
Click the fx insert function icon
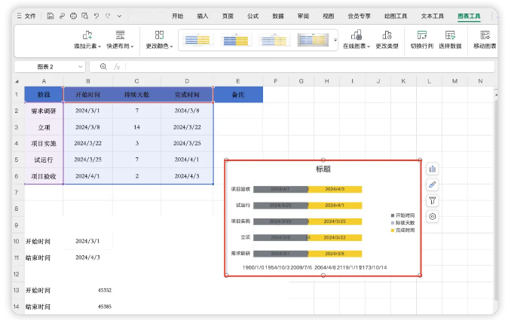[117, 66]
